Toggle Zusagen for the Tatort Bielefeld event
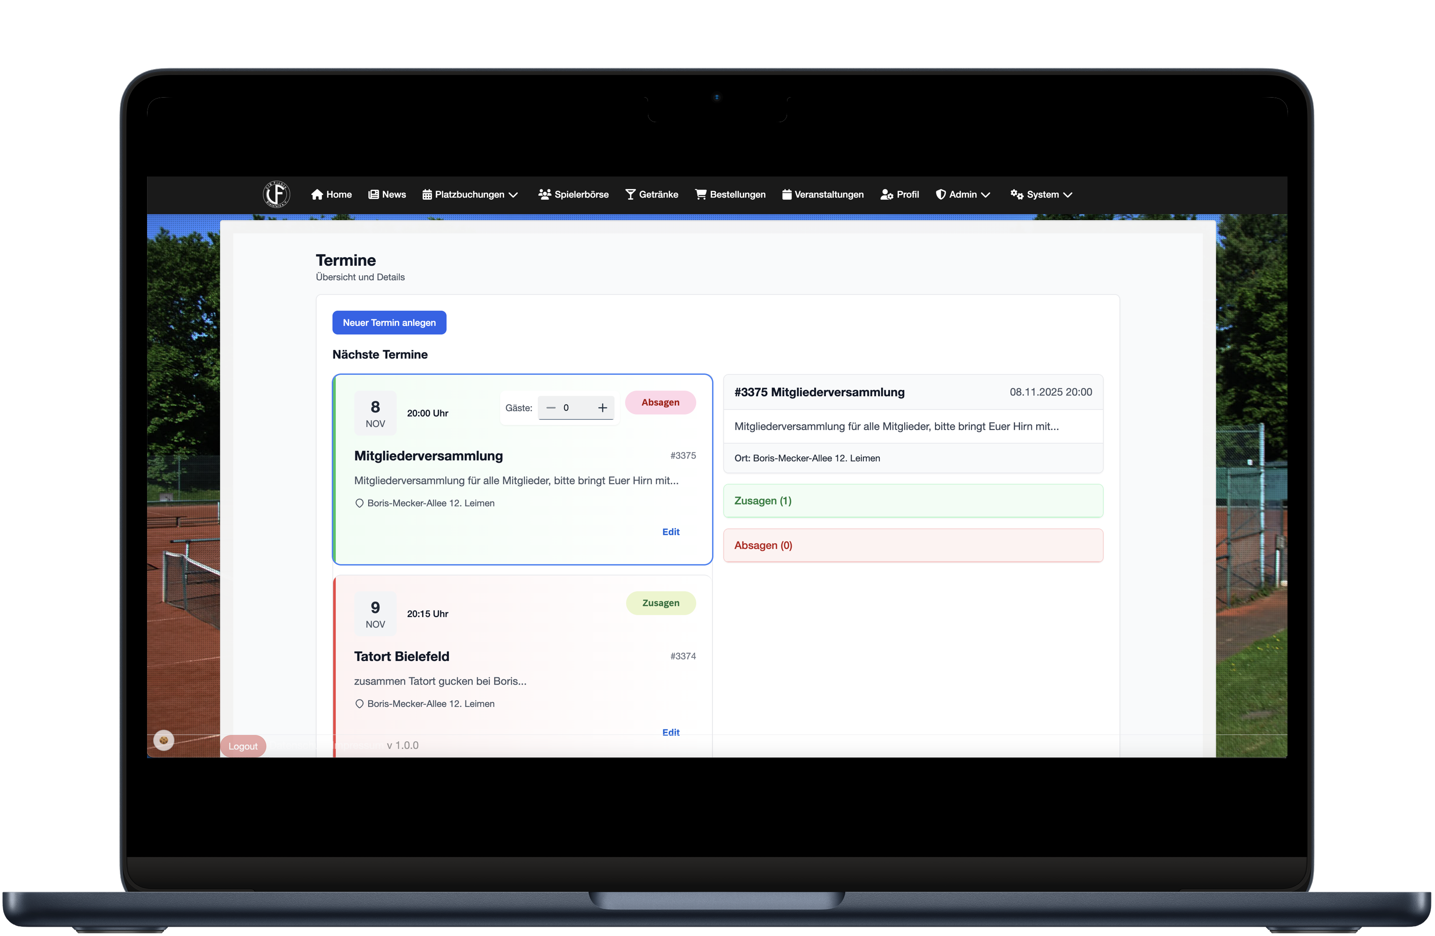This screenshot has height=936, width=1435. 660,603
